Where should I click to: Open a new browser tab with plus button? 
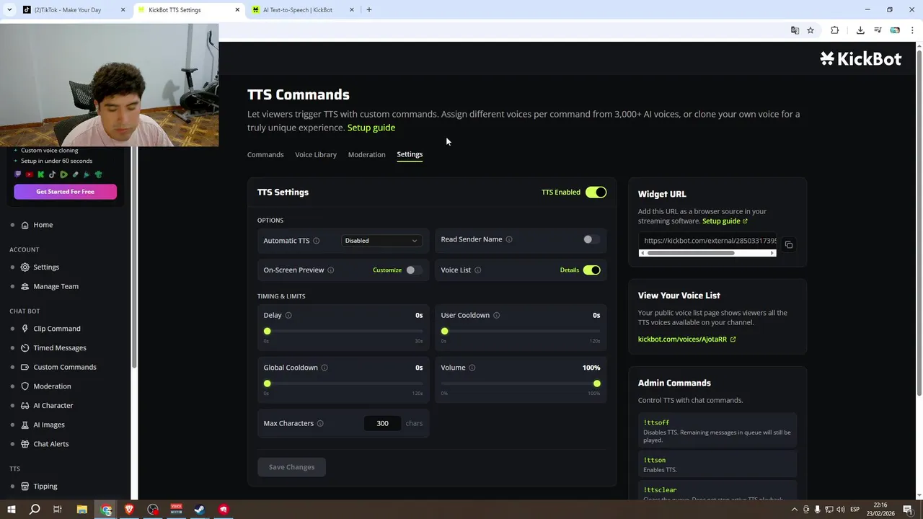(x=369, y=10)
